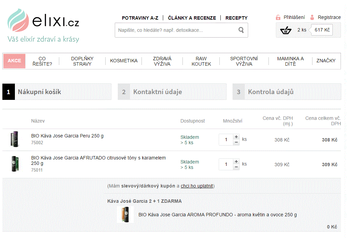Viewport: 347px width, 238px height.
Task: Click the elixi.cz logo
Action: [x=43, y=25]
